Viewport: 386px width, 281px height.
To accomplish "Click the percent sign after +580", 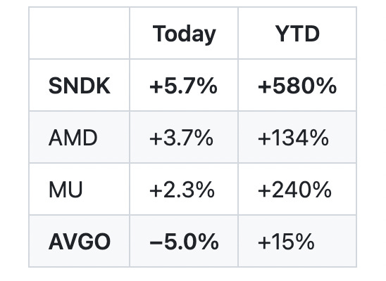I will click(326, 86).
